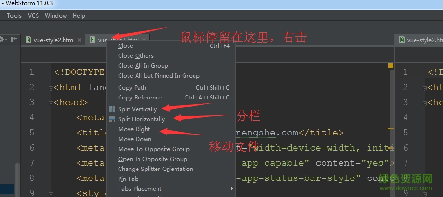Click the project panel settings gear icon
The height and width of the screenshot is (197, 443).
pos(2,39)
